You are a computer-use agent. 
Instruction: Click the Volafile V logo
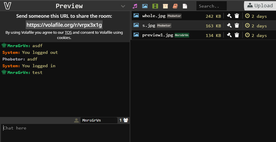[x=7, y=6]
